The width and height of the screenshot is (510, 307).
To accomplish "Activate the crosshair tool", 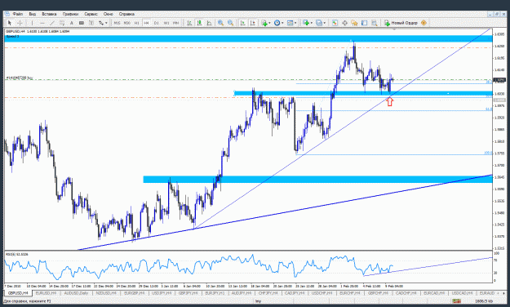I will point(20,23).
